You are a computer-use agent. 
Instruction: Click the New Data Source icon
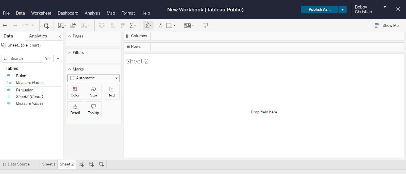click(46, 26)
